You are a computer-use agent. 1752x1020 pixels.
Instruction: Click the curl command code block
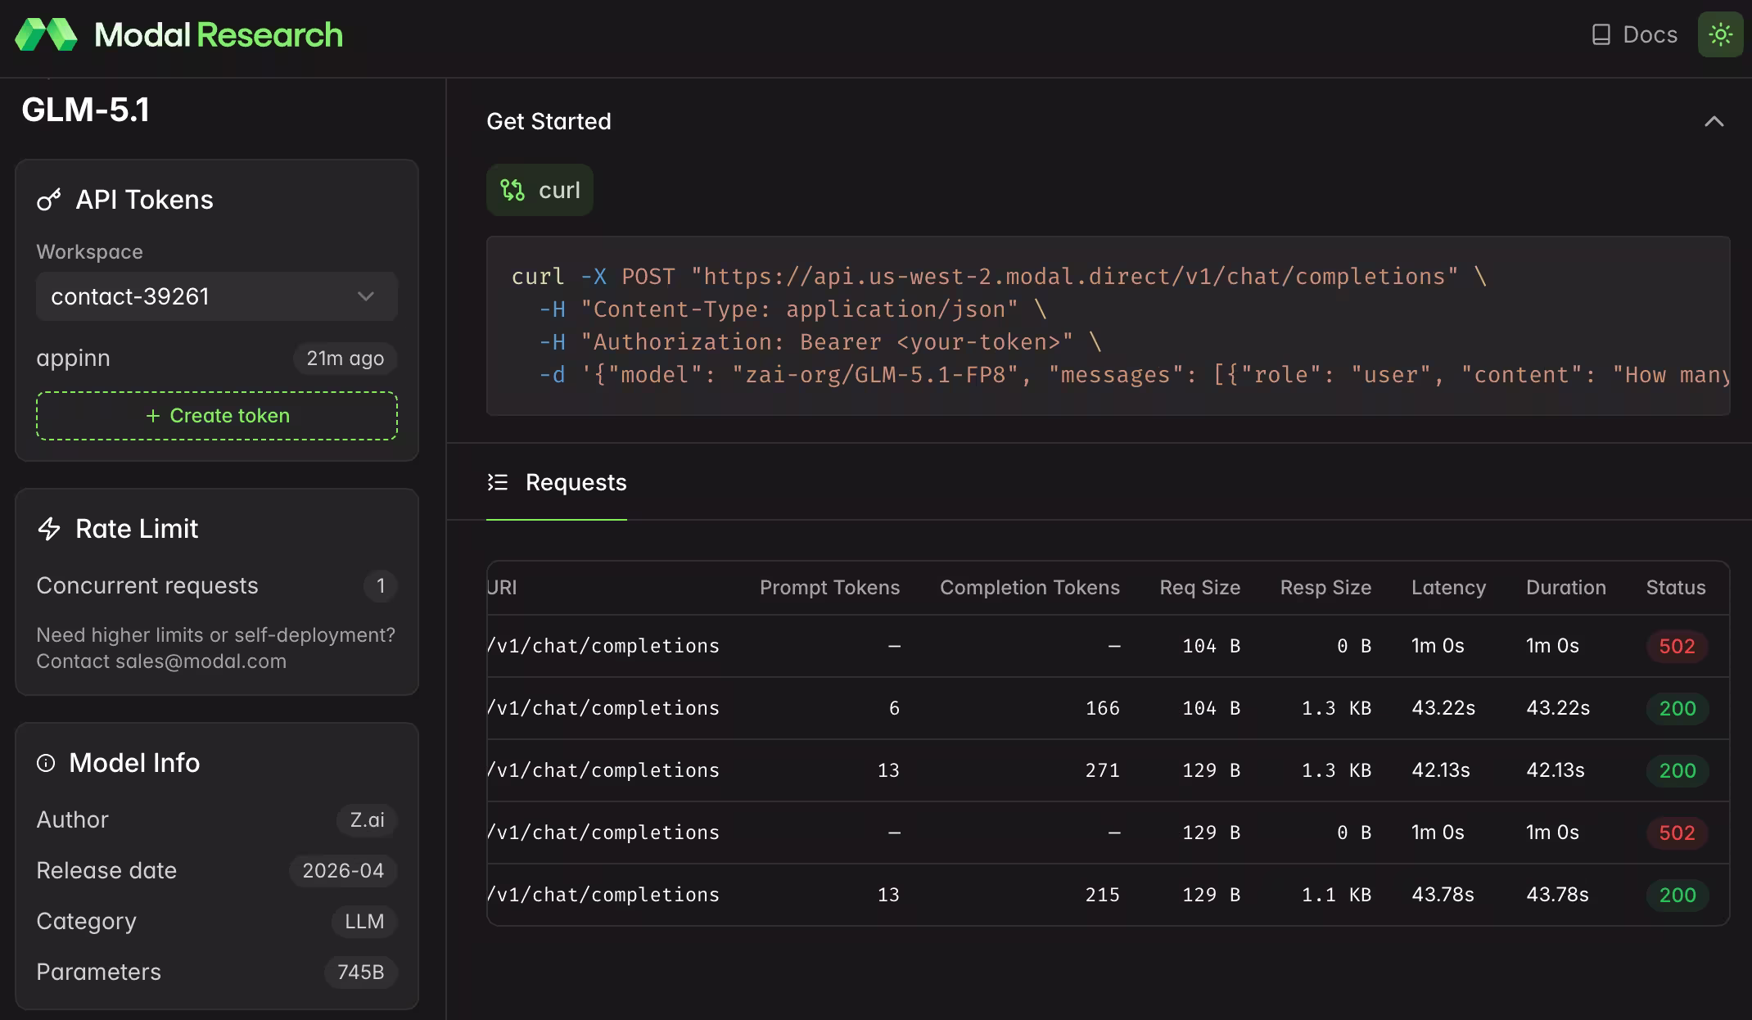[x=1107, y=326]
